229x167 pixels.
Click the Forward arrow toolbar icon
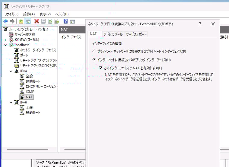pos(12,21)
